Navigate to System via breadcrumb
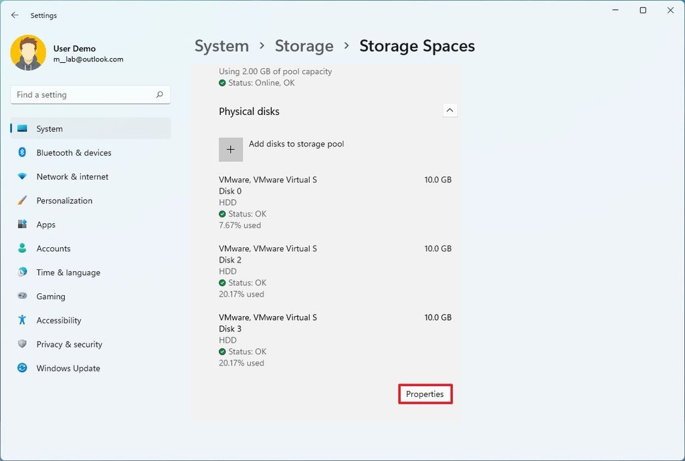 (x=221, y=45)
